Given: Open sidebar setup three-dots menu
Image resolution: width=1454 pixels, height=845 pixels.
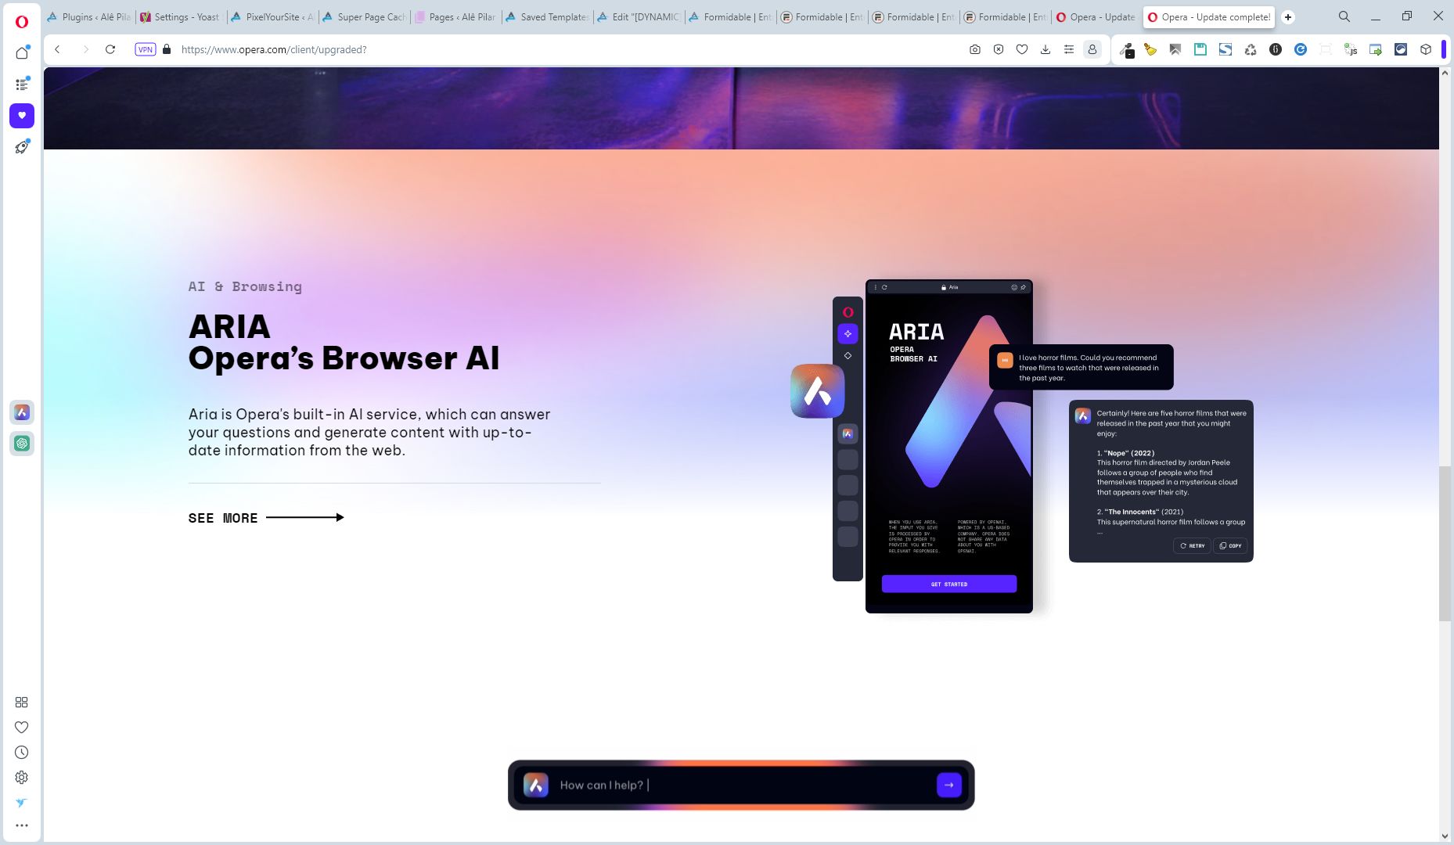Looking at the screenshot, I should (x=22, y=825).
